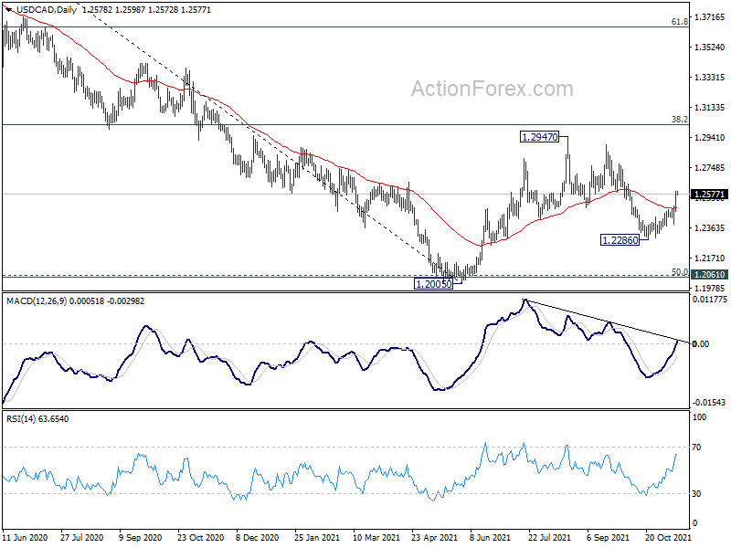Click the USDCAD,Daily chart title
The height and width of the screenshot is (548, 731).
(x=38, y=9)
